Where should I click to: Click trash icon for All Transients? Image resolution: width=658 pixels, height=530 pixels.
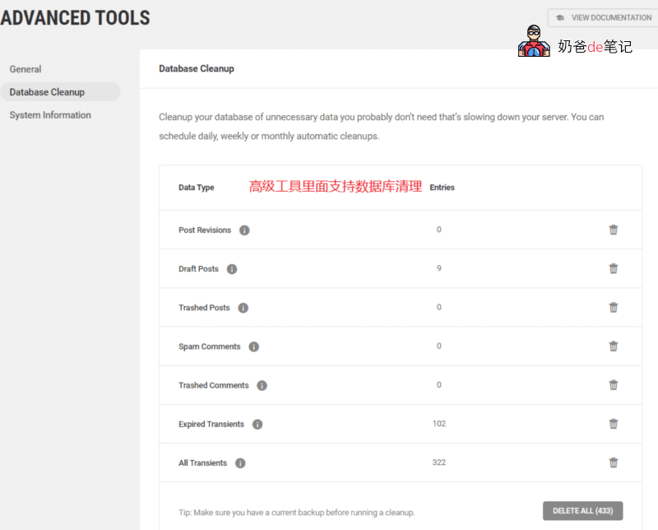click(613, 463)
